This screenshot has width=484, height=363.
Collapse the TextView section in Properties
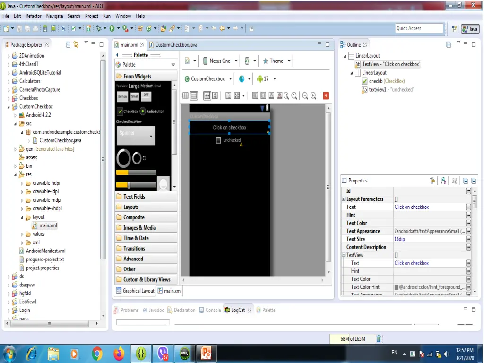(344, 255)
